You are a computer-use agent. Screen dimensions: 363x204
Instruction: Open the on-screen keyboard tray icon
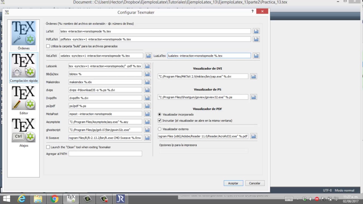point(289,199)
